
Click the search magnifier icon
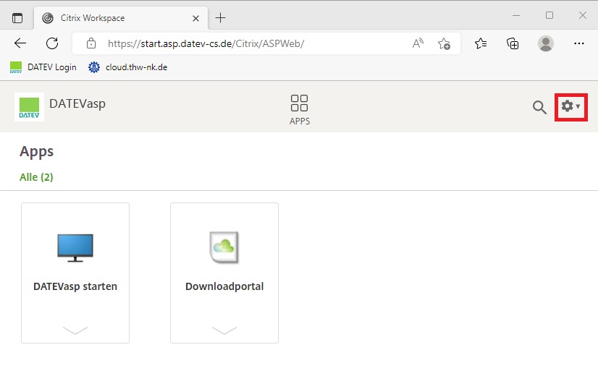point(539,108)
